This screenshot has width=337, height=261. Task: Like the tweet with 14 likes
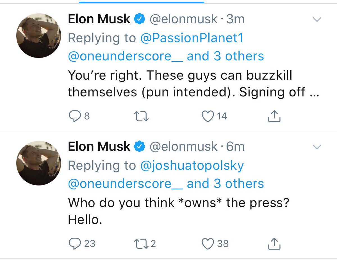[215, 116]
